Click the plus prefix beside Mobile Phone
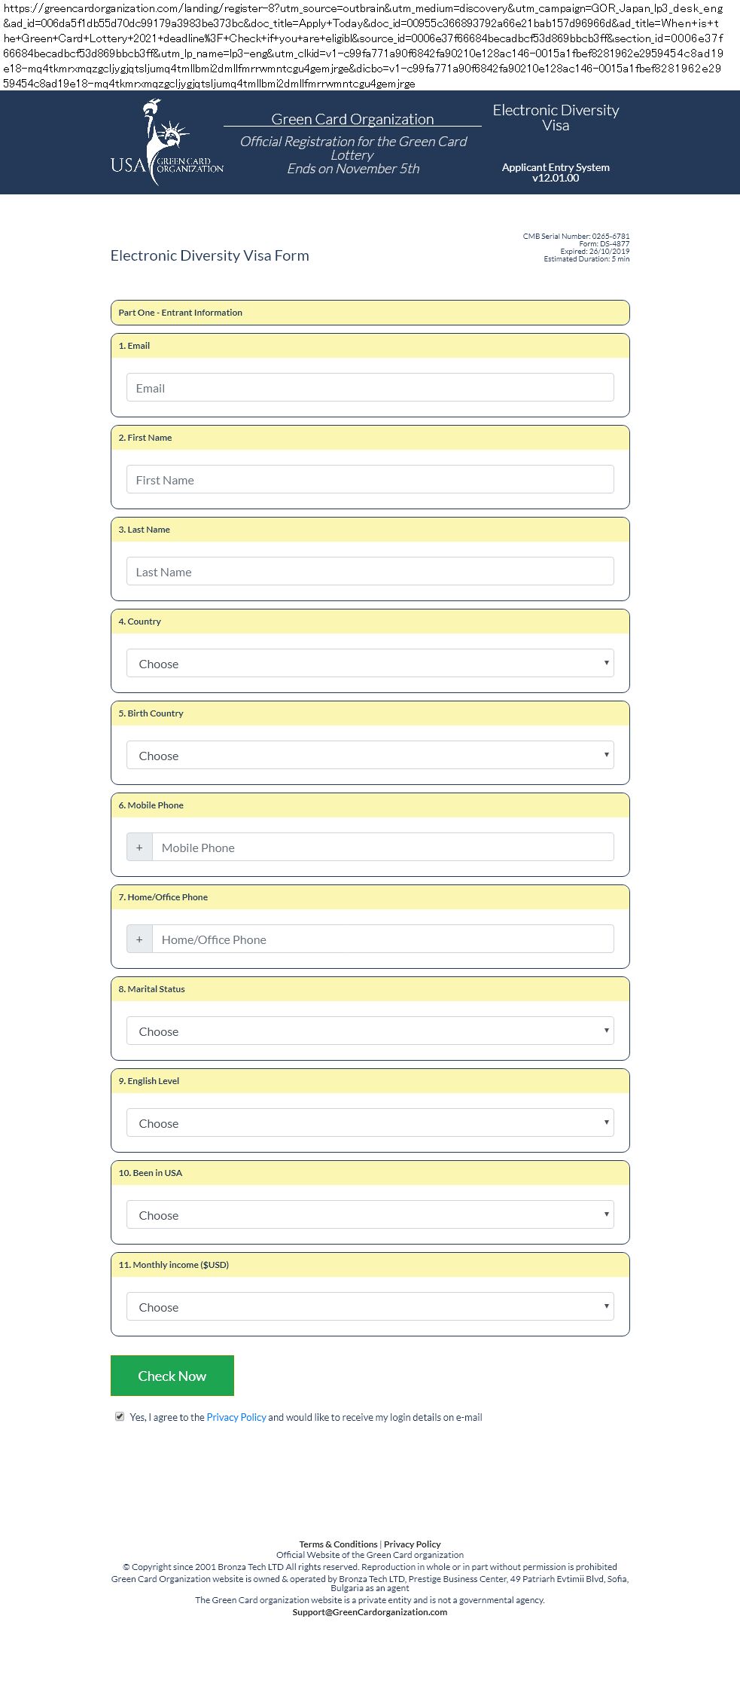The image size is (740, 1683). click(x=139, y=847)
